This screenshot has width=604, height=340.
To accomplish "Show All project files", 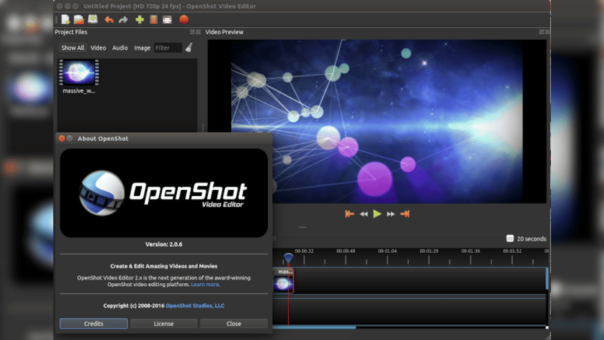I will tap(72, 48).
